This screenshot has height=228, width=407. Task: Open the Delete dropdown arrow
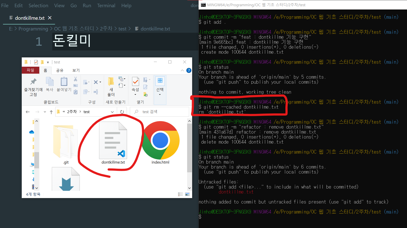tap(100, 82)
